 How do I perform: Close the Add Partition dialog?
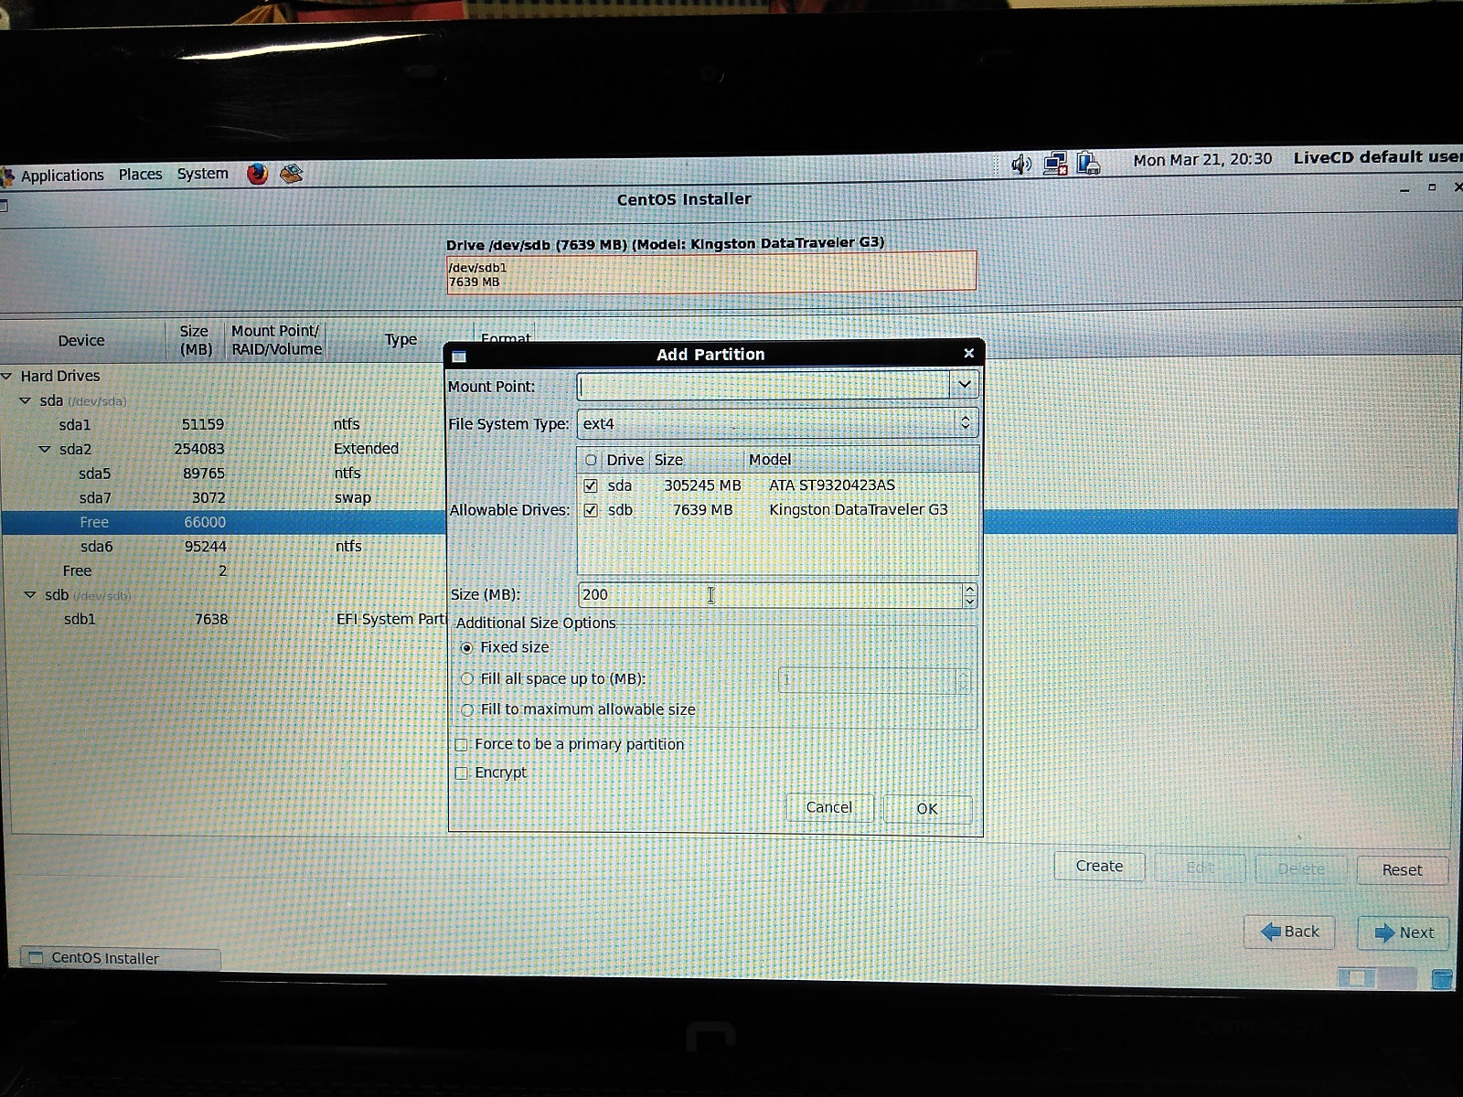(x=969, y=353)
